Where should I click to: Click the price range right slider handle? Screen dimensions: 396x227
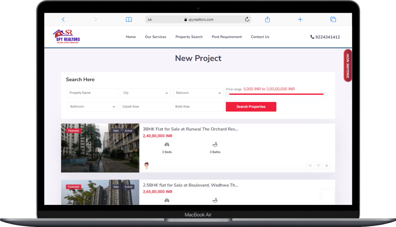325,94
